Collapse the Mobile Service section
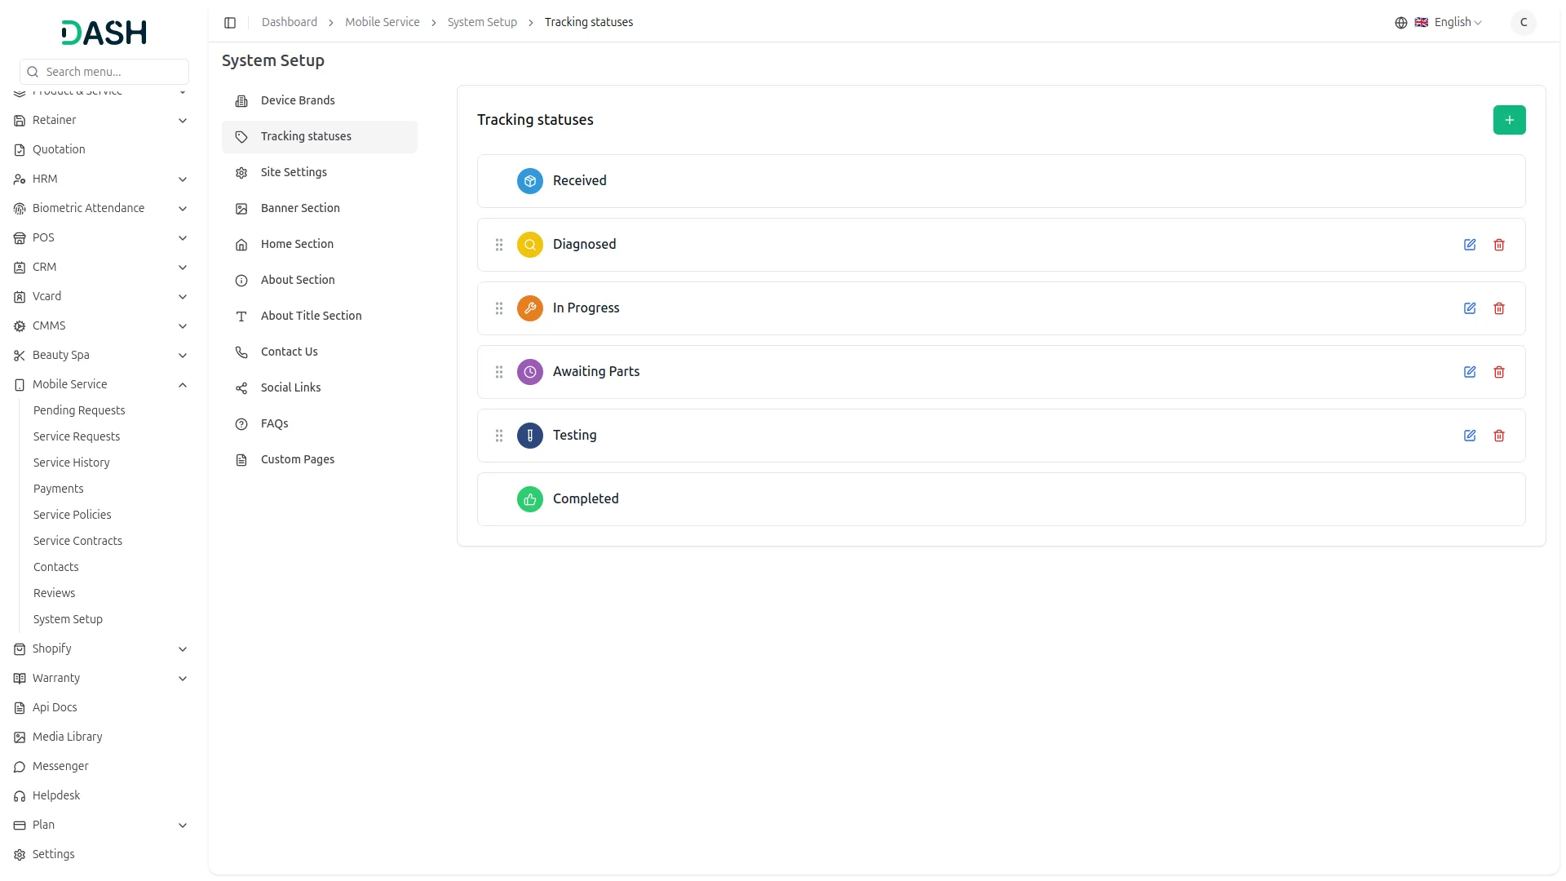Screen dimensions: 1566x881 coord(183,384)
